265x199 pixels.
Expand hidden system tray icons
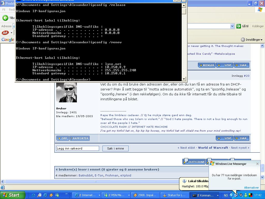(x=232, y=195)
